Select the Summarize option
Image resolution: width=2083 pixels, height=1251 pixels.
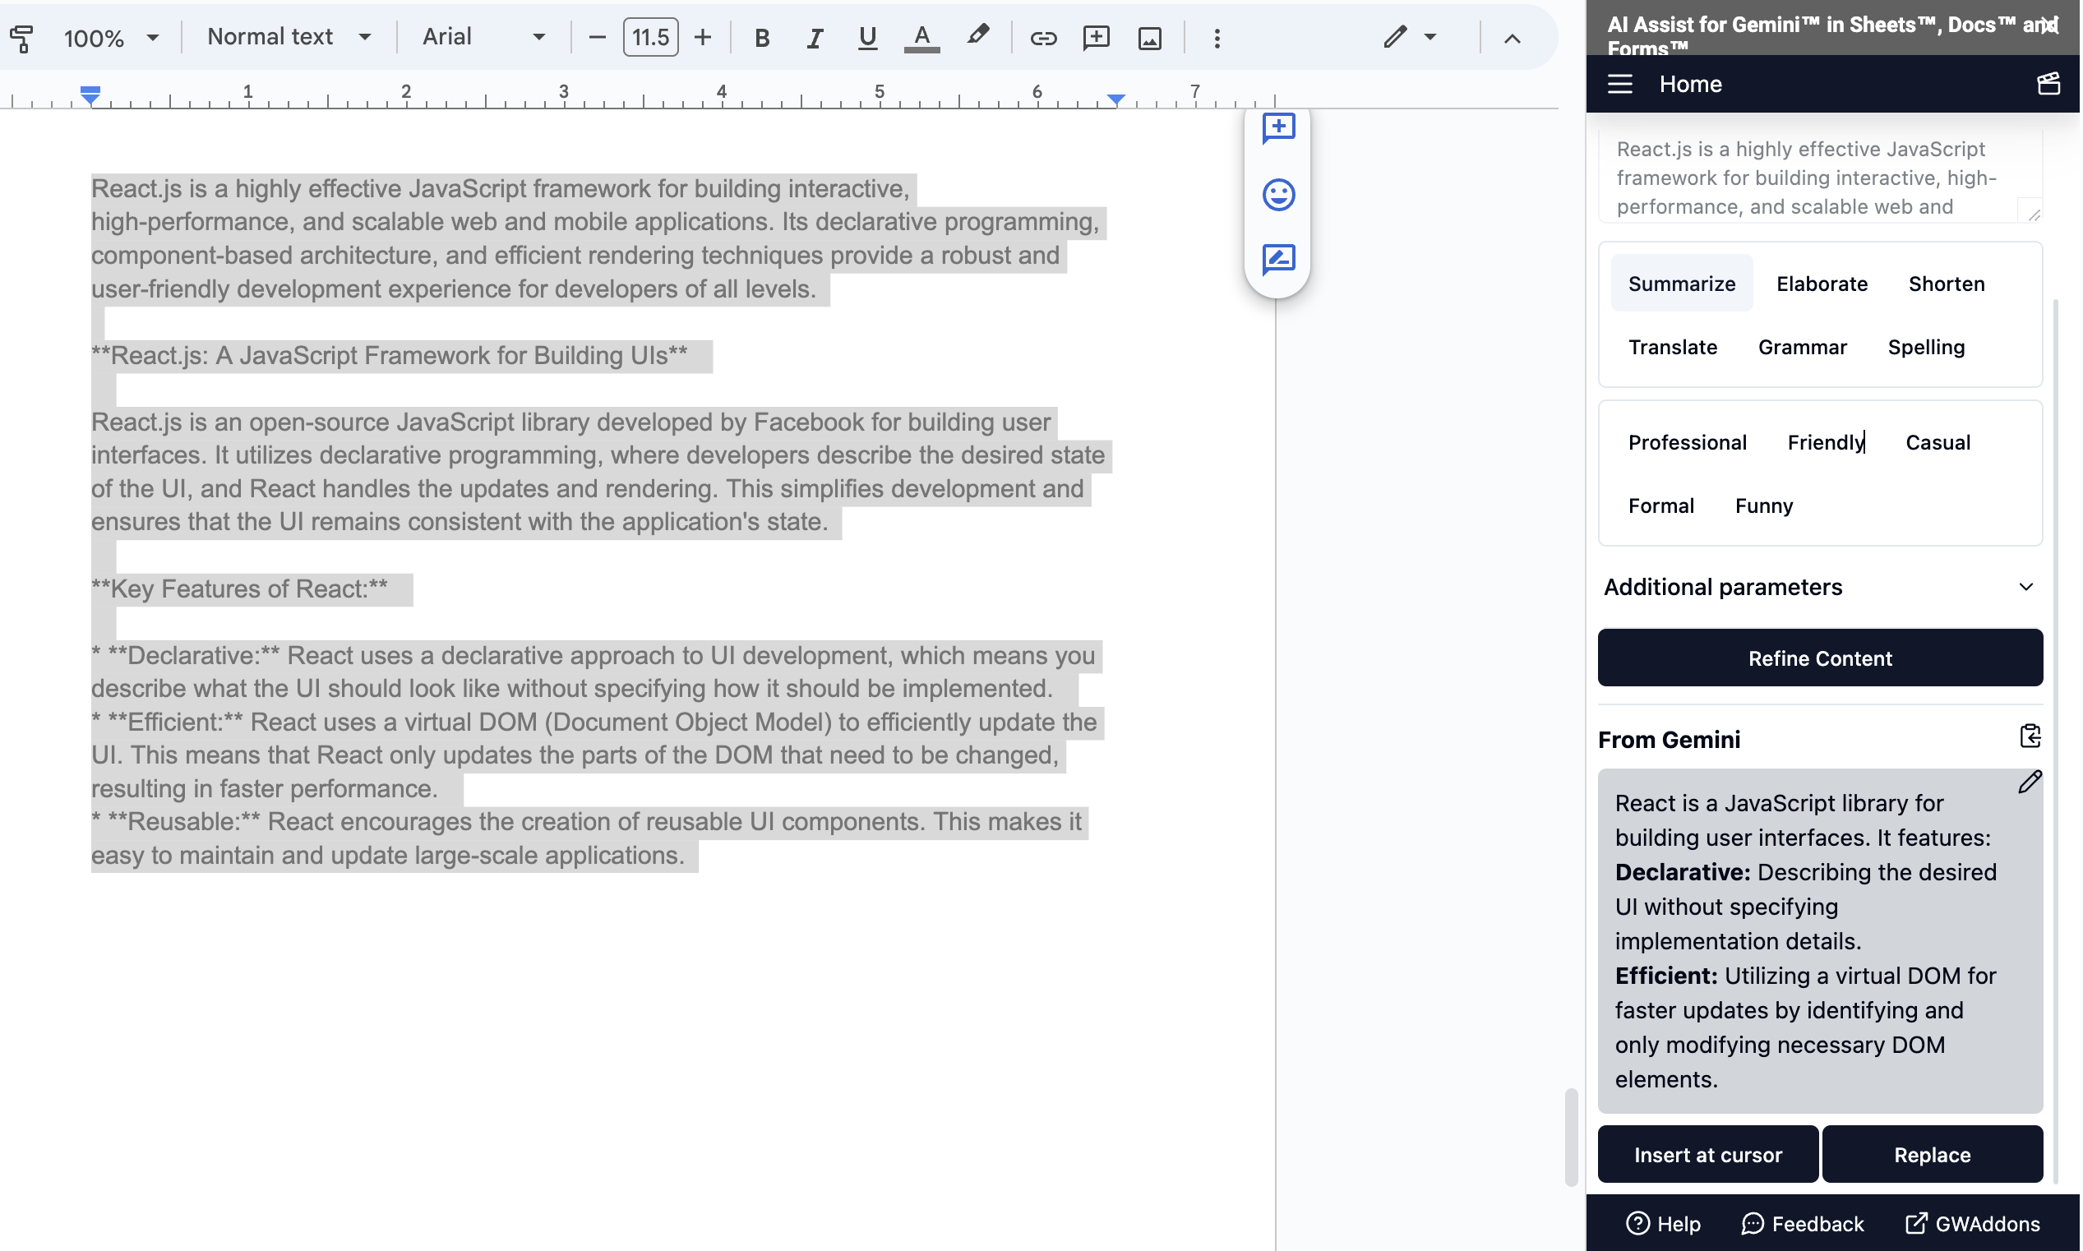point(1681,284)
